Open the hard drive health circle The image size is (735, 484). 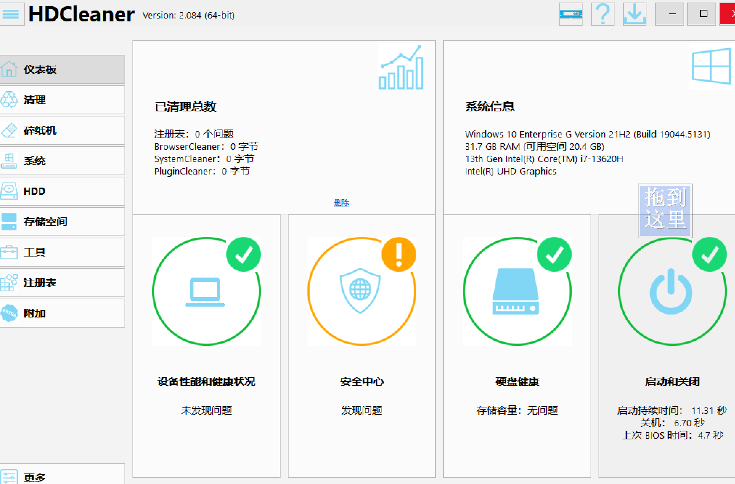pyautogui.click(x=517, y=291)
